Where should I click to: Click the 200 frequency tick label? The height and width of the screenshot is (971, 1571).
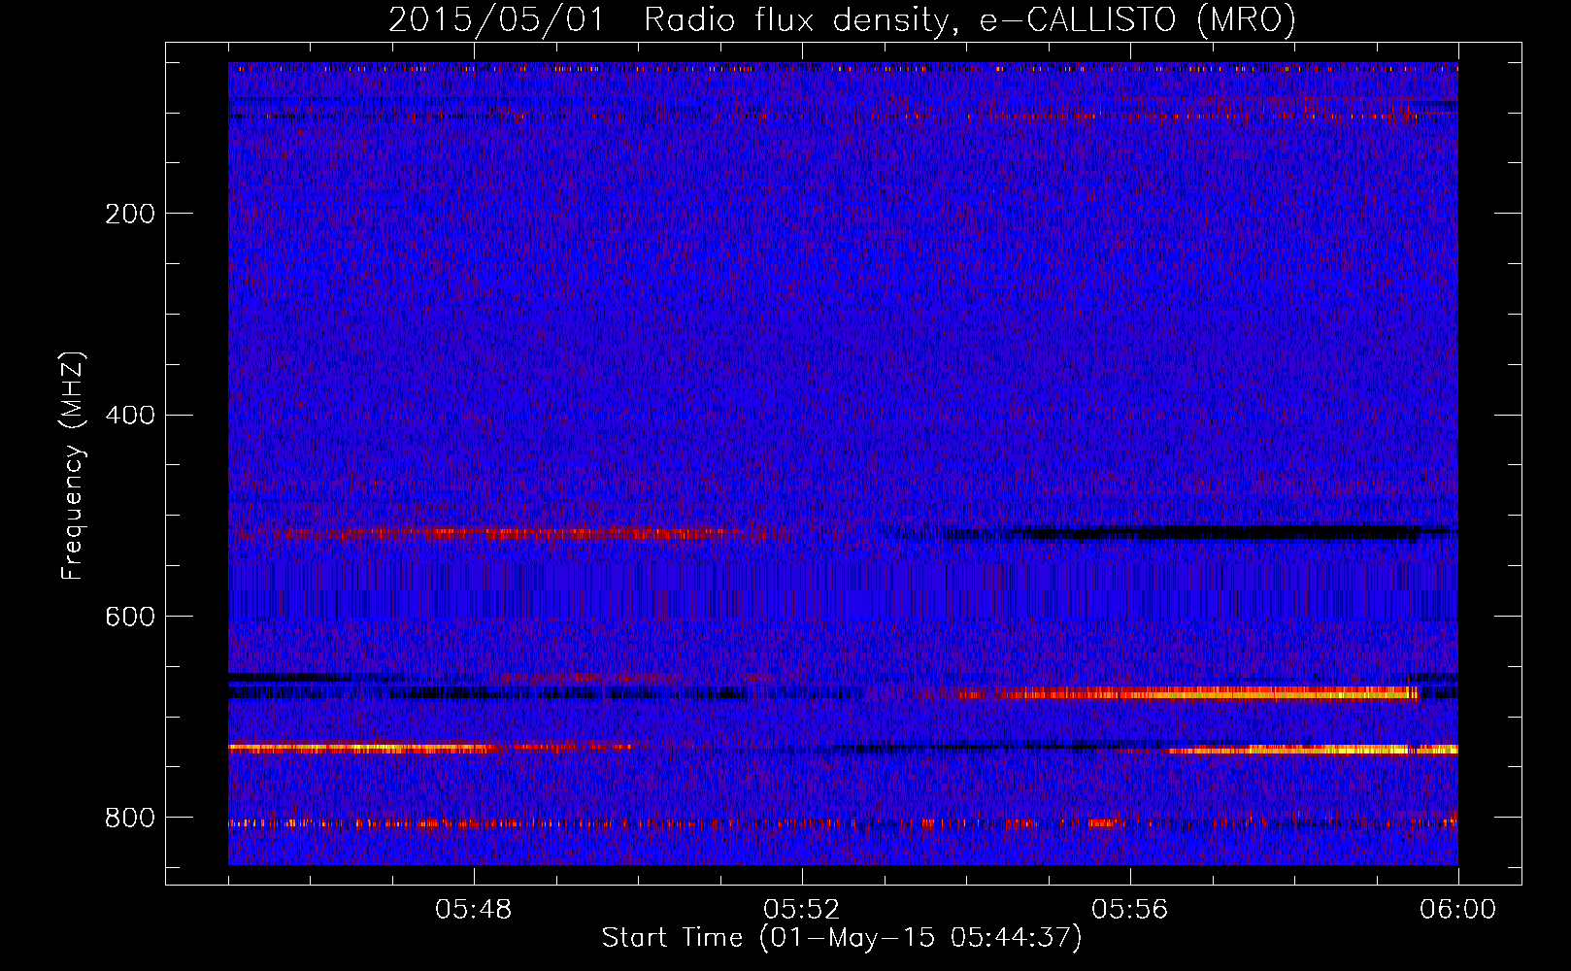(x=130, y=214)
